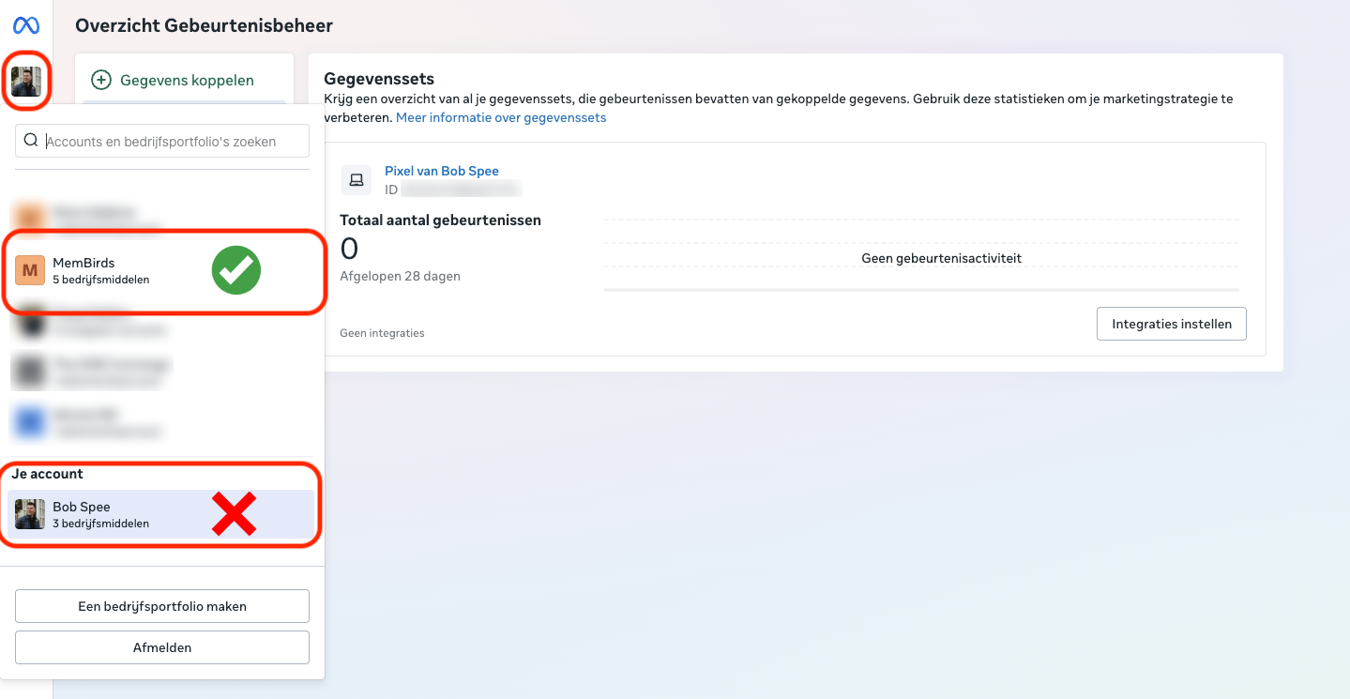Open Meer informatie over gegevenssets link
Screen dimensions: 1350x699
coord(501,117)
